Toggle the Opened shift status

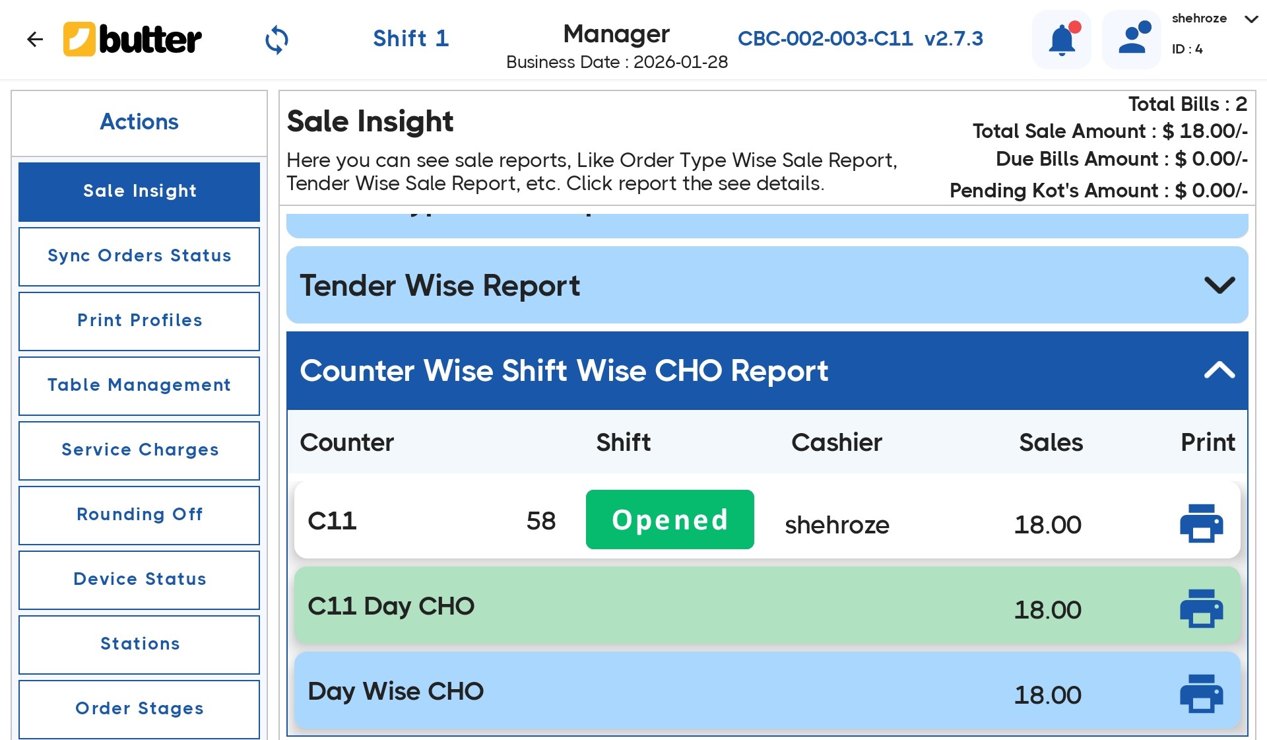pyautogui.click(x=669, y=520)
